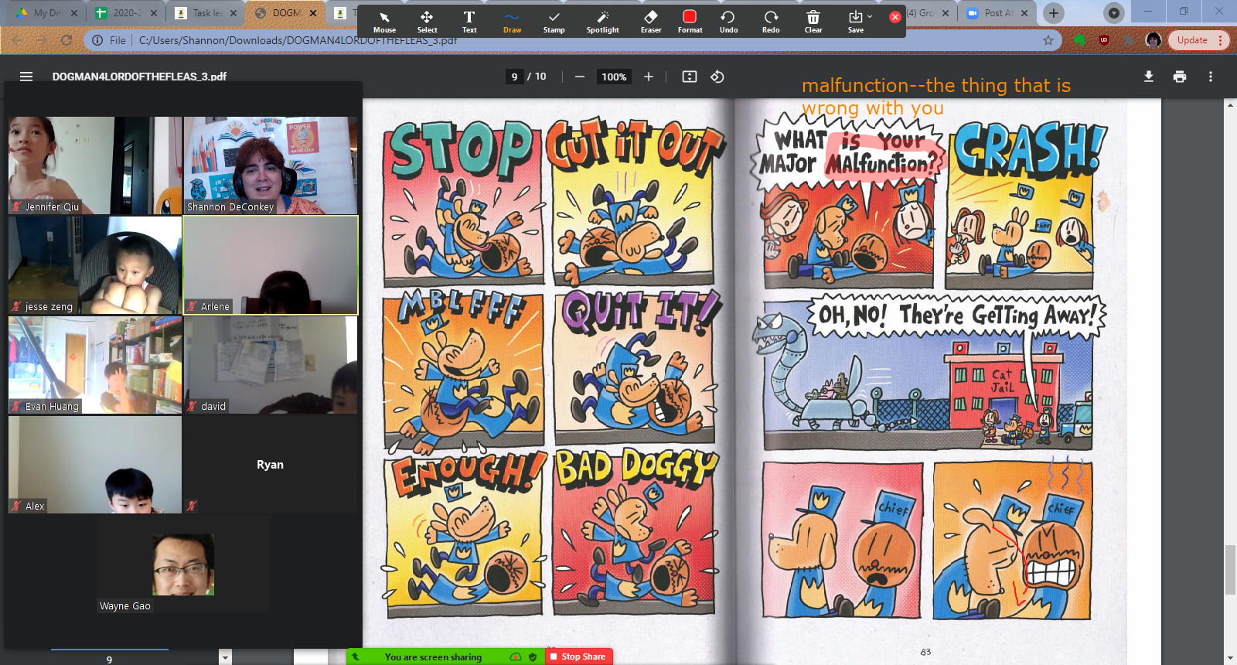Select Shannon DeConkey's video tile
The image size is (1237, 665).
pyautogui.click(x=271, y=165)
